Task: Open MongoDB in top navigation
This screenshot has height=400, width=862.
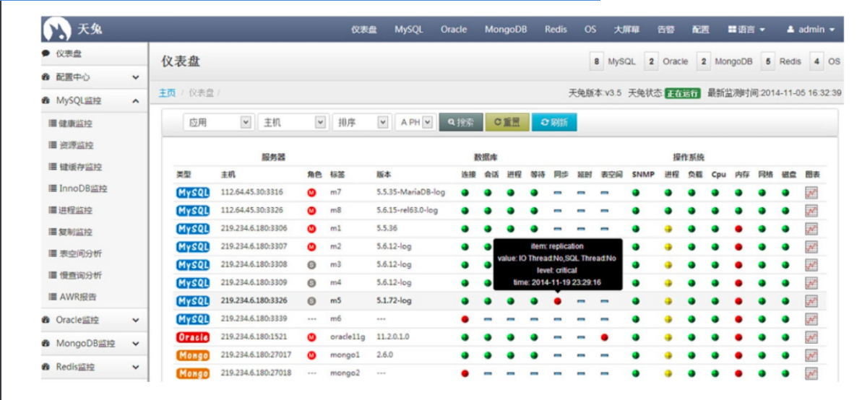Action: click(506, 30)
